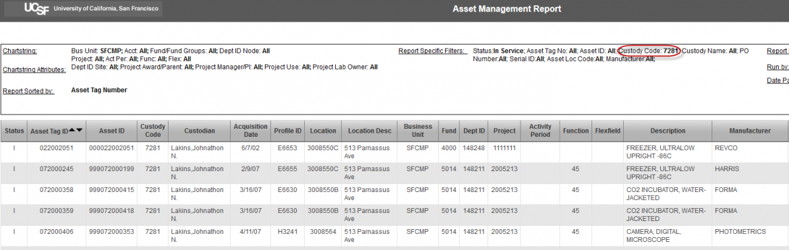Sort ascending by Asset Tag ID arrow

(72, 130)
